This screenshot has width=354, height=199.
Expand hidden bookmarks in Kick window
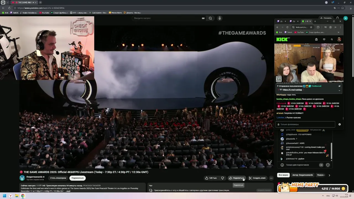click(338, 32)
